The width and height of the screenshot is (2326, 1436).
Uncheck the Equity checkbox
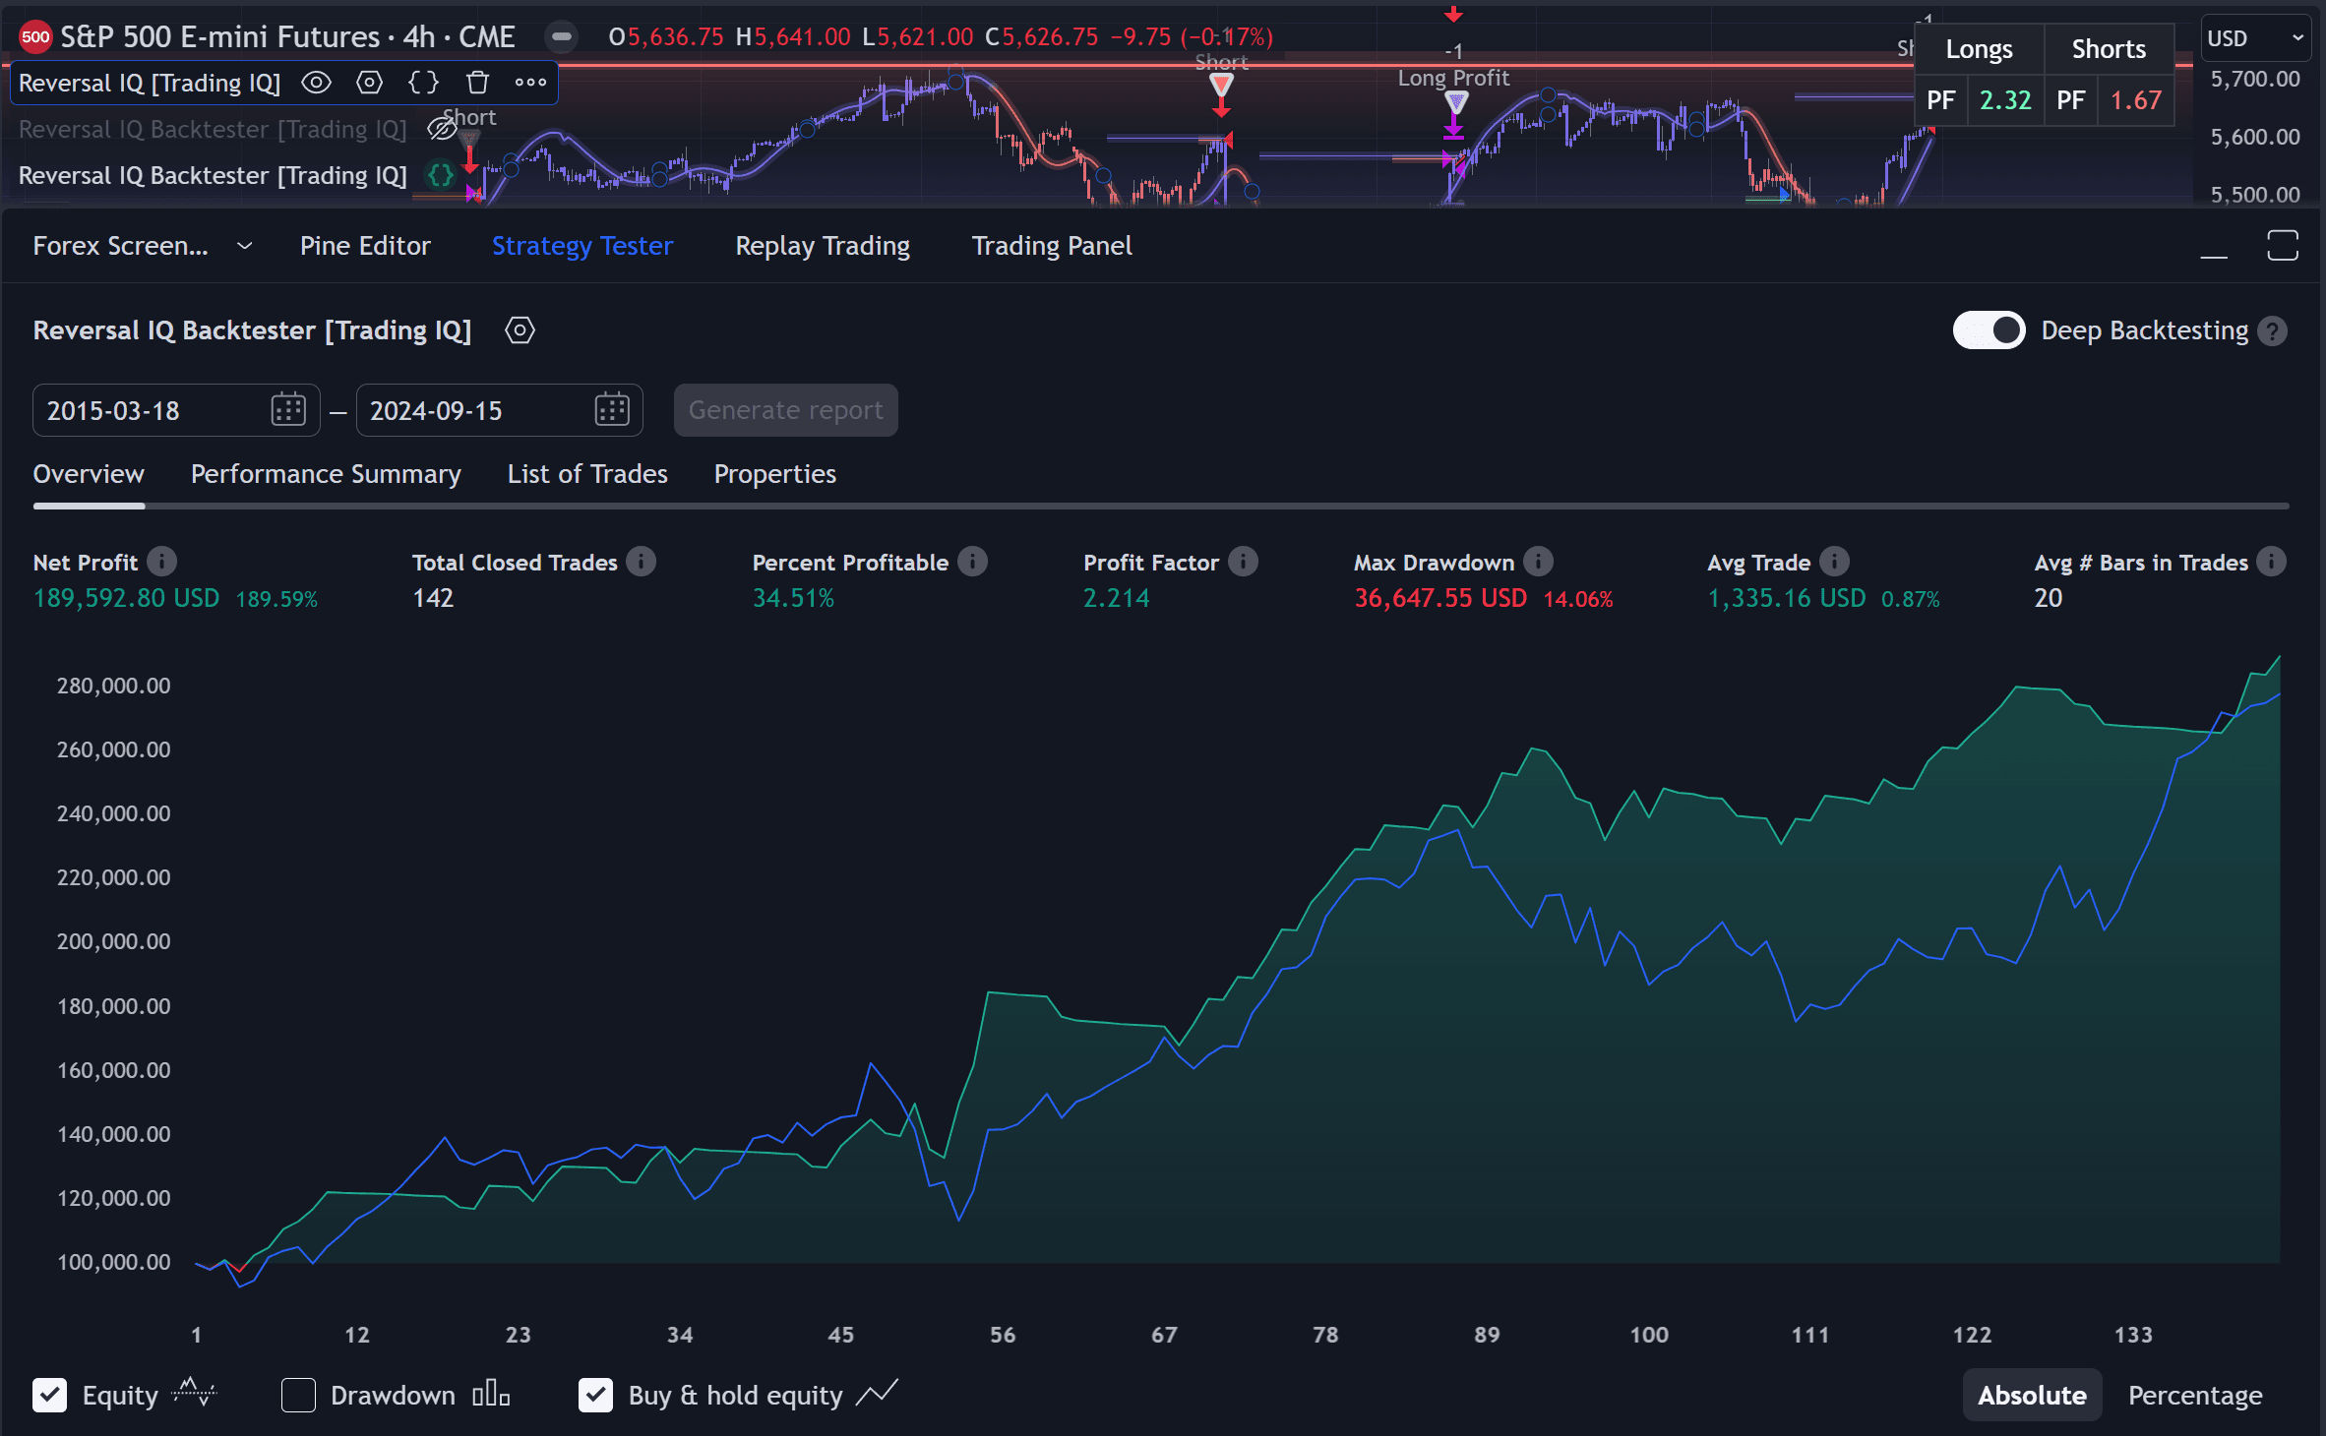(x=49, y=1395)
